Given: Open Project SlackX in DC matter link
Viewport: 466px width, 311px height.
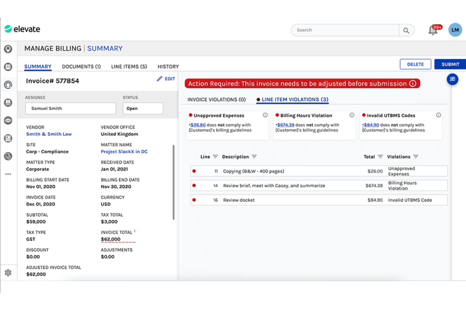Looking at the screenshot, I should click(124, 152).
